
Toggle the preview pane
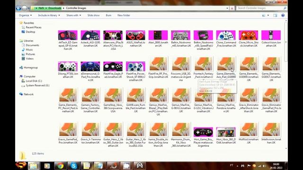(275, 15)
